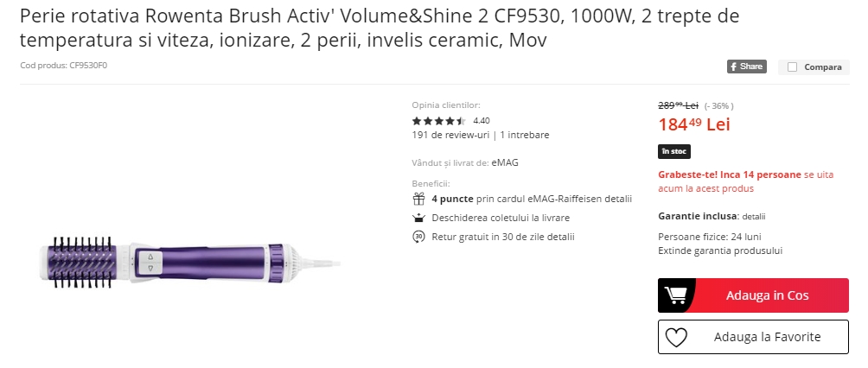Click the În stoc badge

[674, 151]
